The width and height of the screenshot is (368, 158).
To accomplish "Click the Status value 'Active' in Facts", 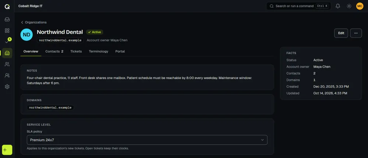I will (x=318, y=60).
